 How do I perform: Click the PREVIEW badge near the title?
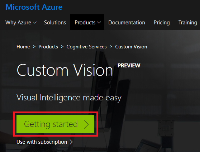pos(129,66)
